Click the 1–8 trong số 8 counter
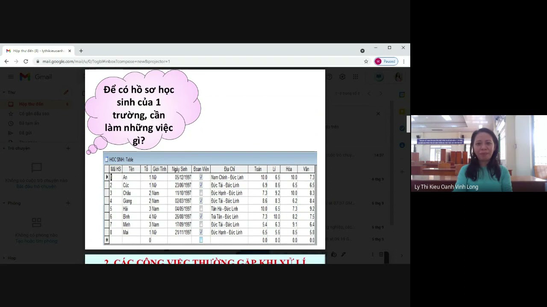This screenshot has height=307, width=547. point(347,93)
